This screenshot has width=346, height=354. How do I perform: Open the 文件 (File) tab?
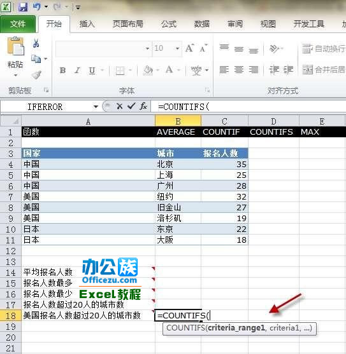(x=18, y=24)
